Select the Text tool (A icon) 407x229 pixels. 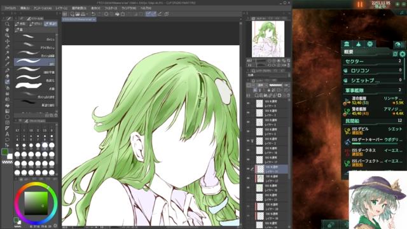click(7, 134)
